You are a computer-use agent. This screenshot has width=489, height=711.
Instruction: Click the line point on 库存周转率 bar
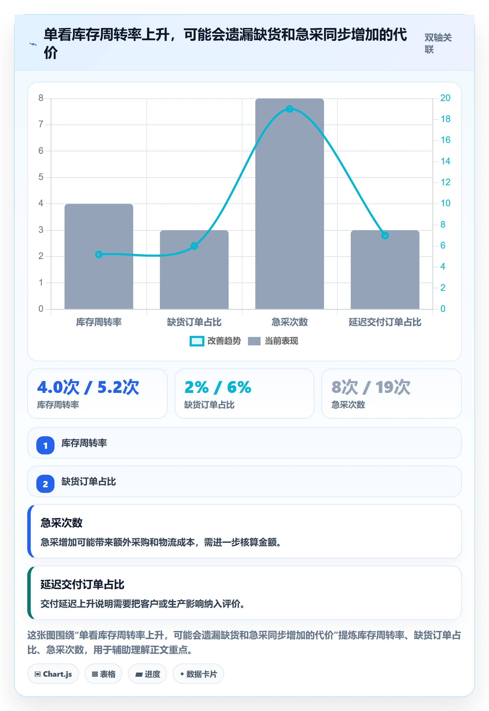point(99,254)
